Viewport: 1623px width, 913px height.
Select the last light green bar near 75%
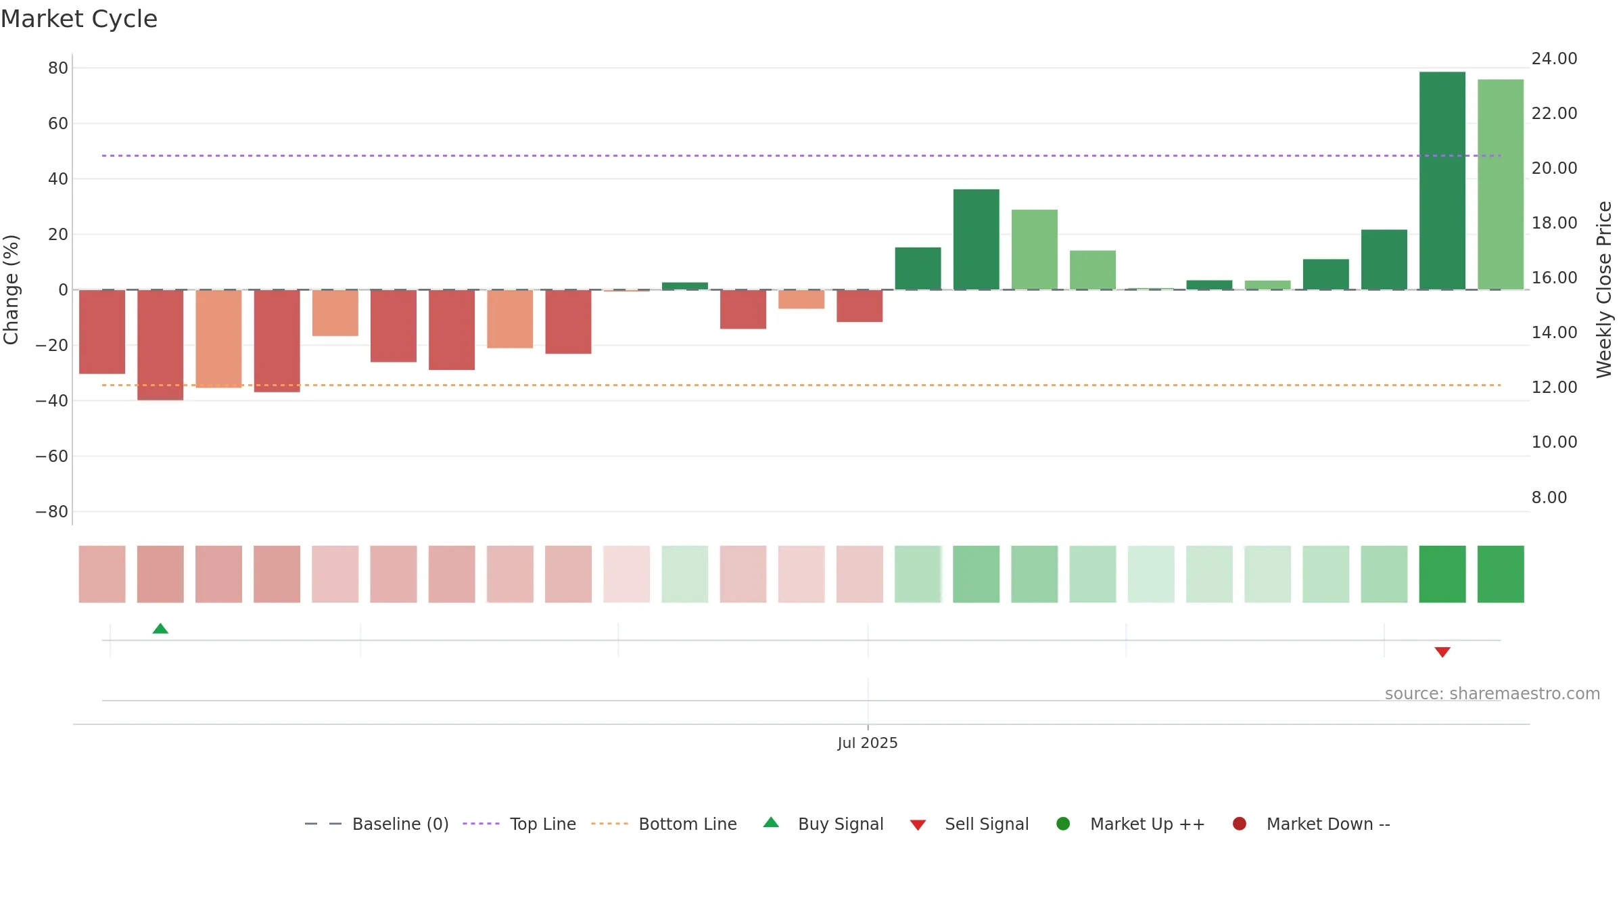pyautogui.click(x=1501, y=185)
